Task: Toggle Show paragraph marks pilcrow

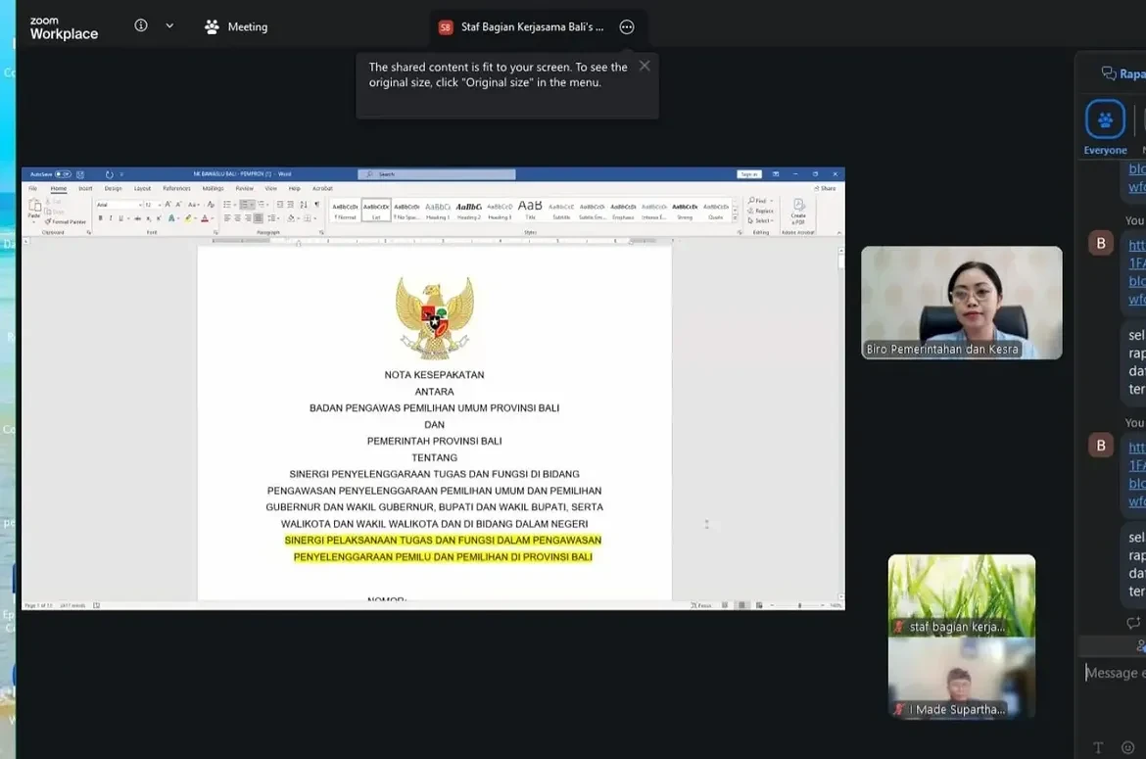Action: (x=316, y=205)
